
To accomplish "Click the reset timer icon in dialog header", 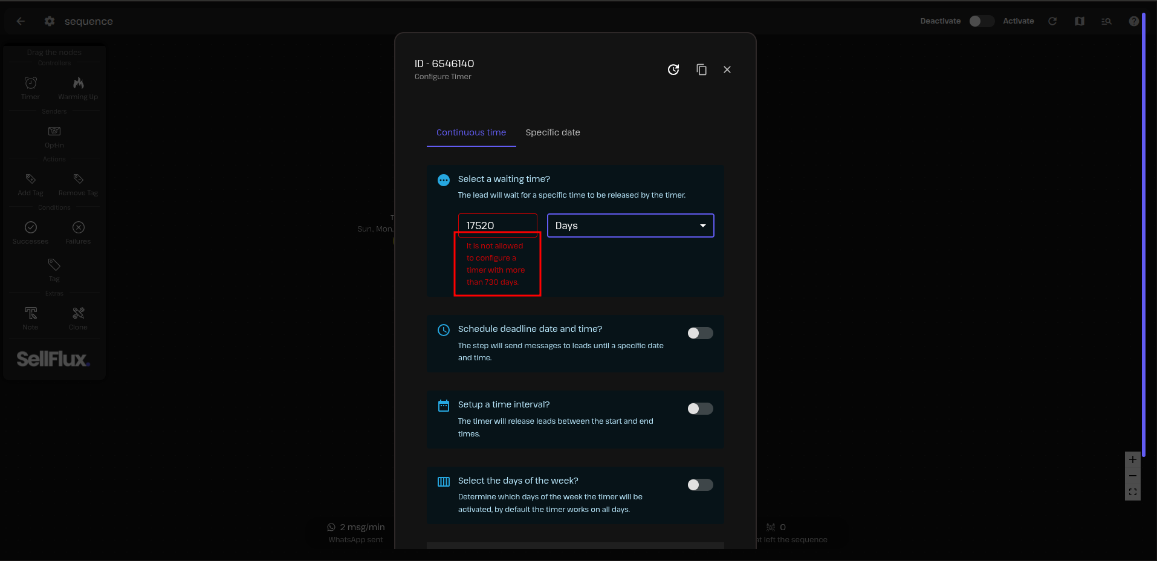I will point(673,70).
